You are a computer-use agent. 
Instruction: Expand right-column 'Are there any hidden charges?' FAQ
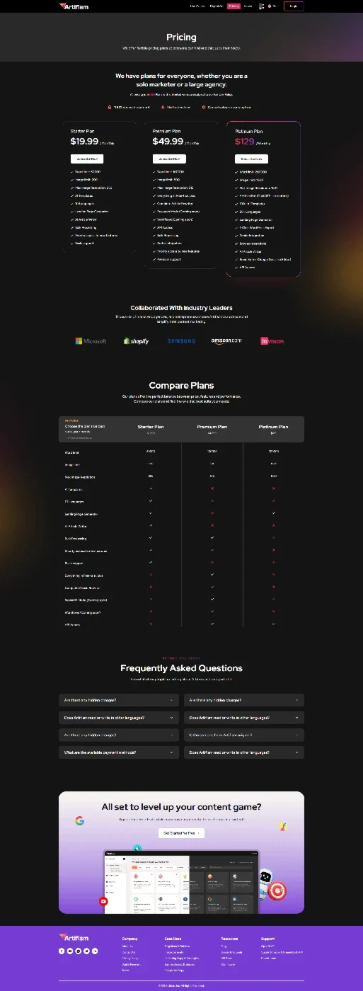[244, 700]
